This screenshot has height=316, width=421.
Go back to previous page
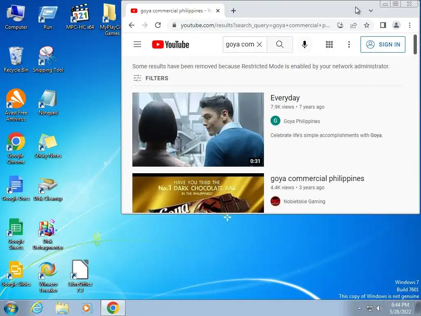(131, 25)
